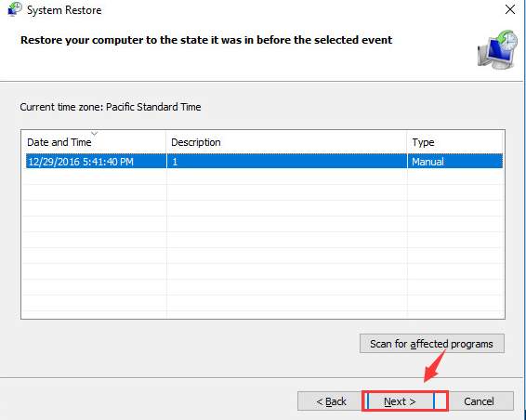Viewport: 526px width, 420px height.
Task: Go back to the previous wizard page
Action: click(330, 401)
